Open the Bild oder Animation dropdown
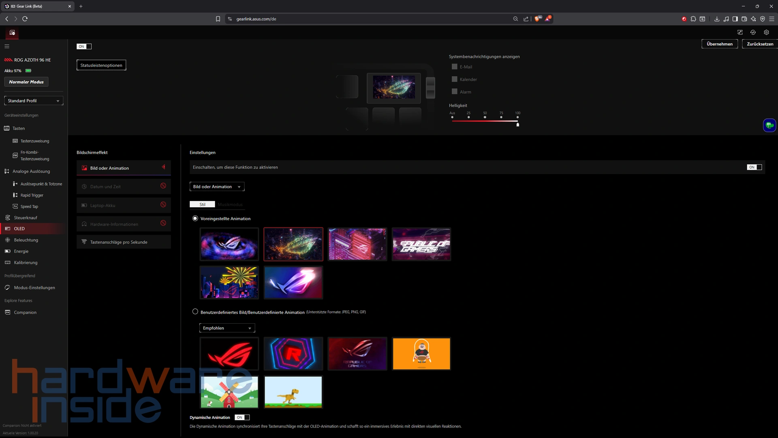Viewport: 778px width, 438px height. coord(217,187)
